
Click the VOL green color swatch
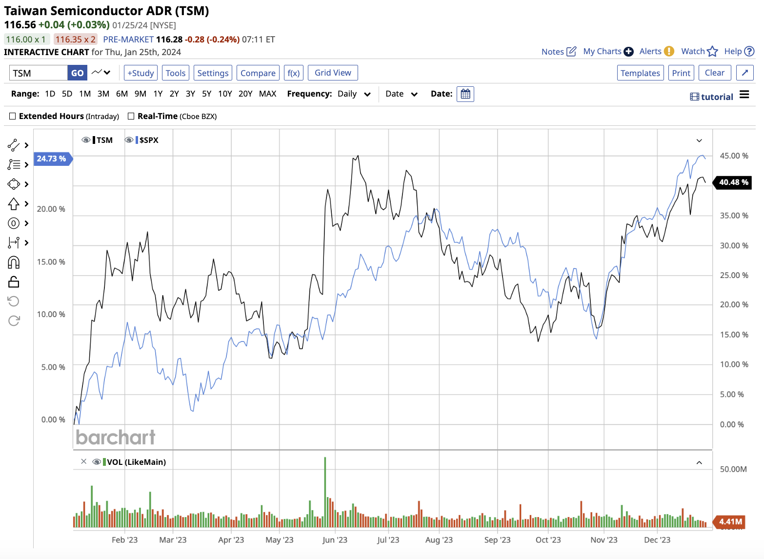[104, 461]
